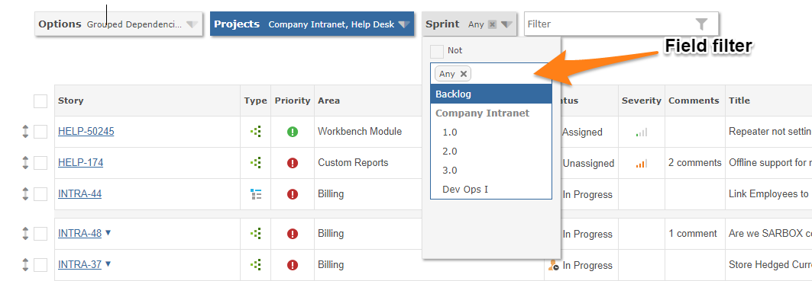Screen dimensions: 812x281
Task: Click type icon for INTRA-37
Action: (255, 265)
